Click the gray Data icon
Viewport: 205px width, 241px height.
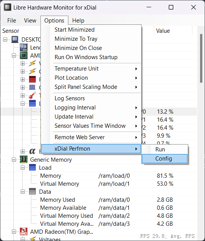(x=32, y=191)
